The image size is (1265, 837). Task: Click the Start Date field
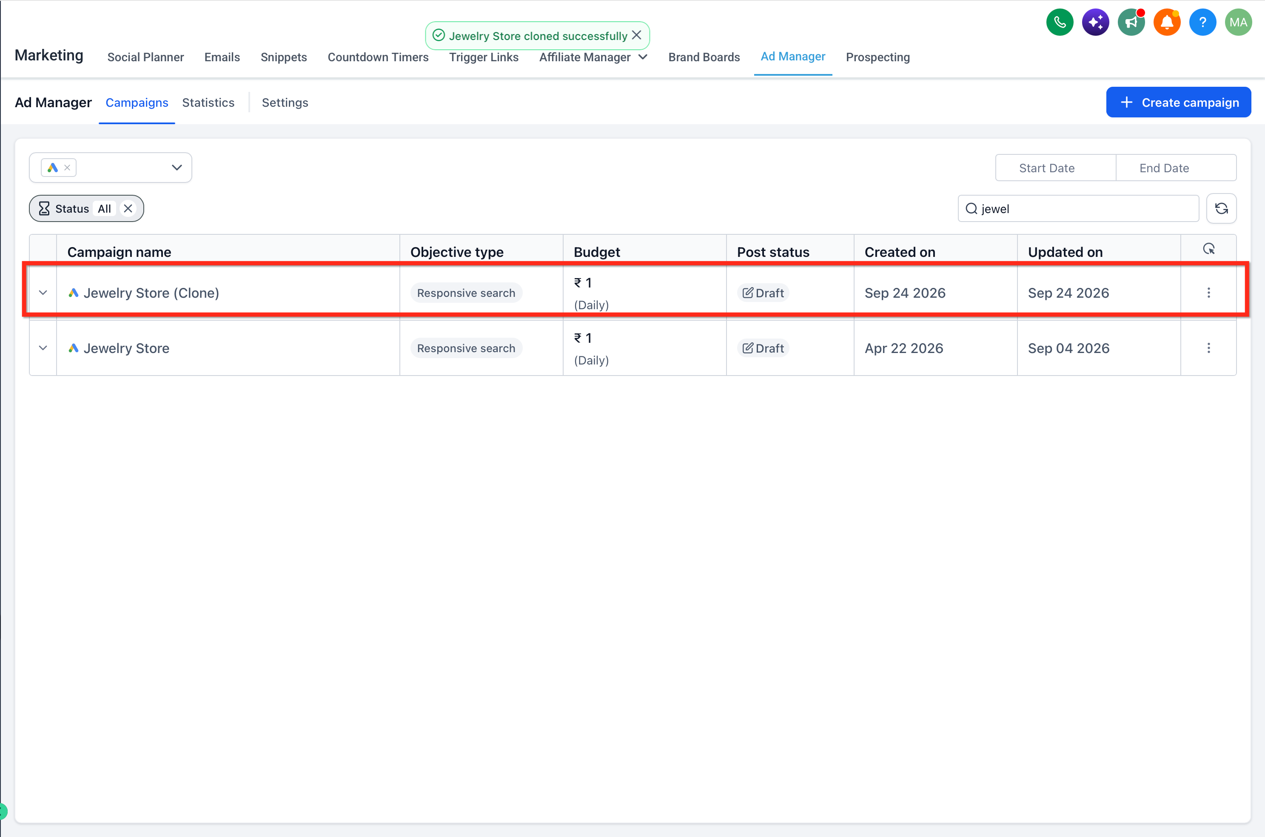point(1047,168)
